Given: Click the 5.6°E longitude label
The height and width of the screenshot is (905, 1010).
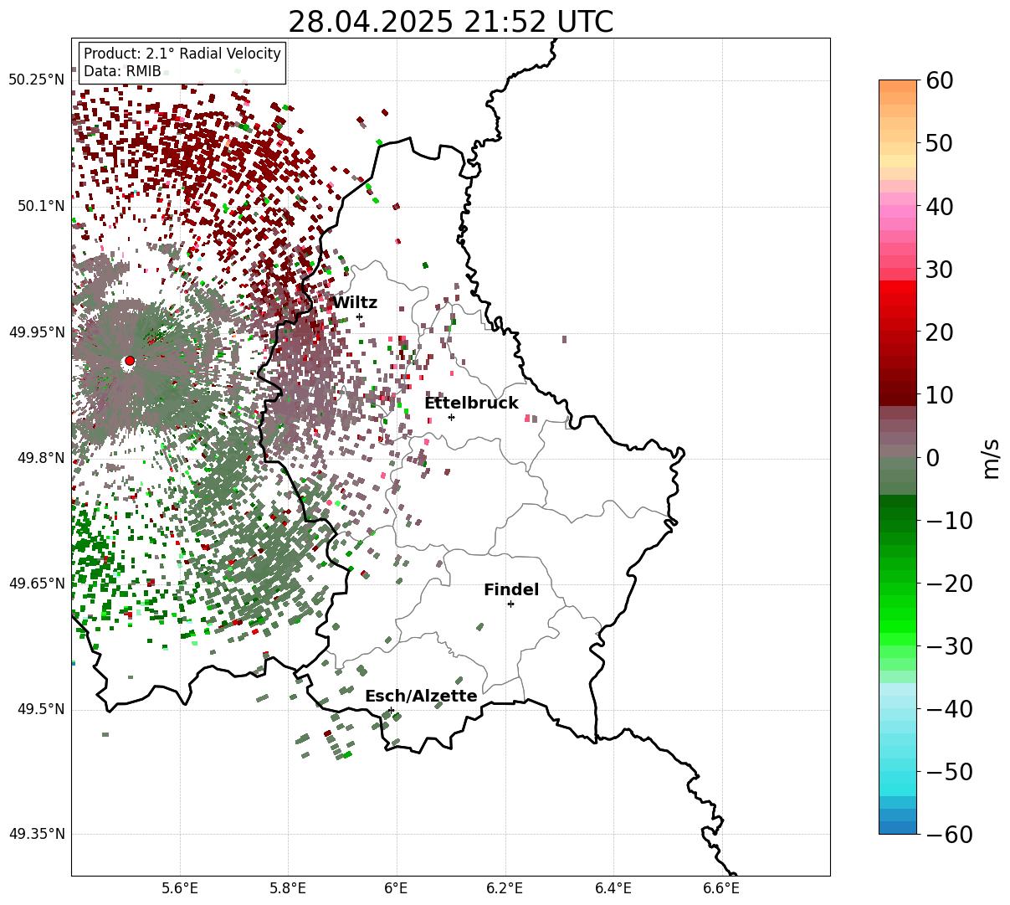Looking at the screenshot, I should click(x=180, y=887).
